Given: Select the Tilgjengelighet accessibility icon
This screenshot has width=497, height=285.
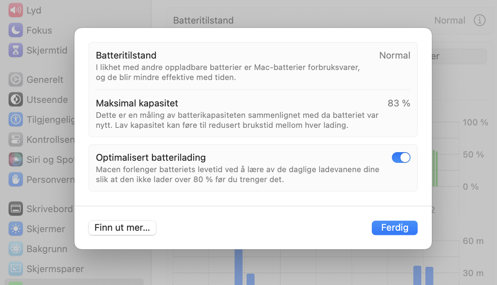Looking at the screenshot, I should [16, 119].
